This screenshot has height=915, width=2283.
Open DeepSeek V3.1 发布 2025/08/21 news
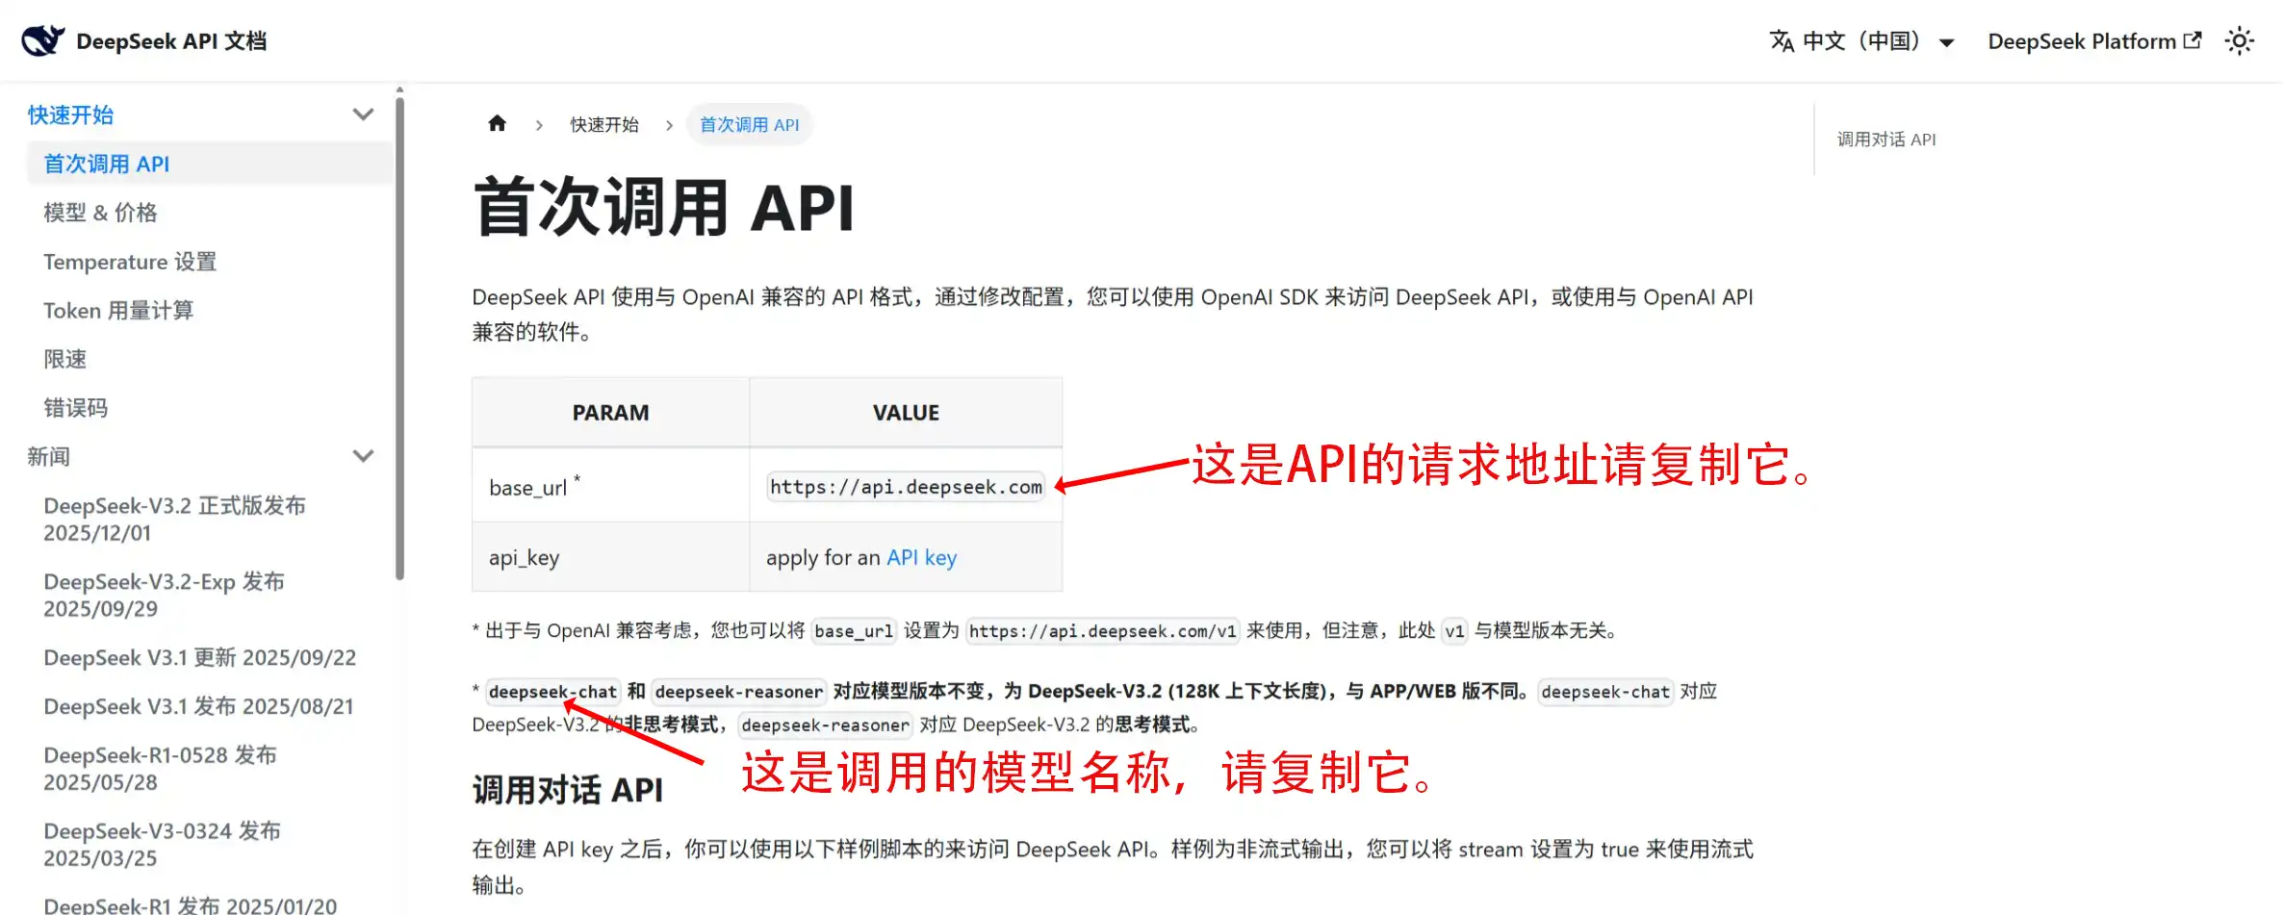(198, 706)
